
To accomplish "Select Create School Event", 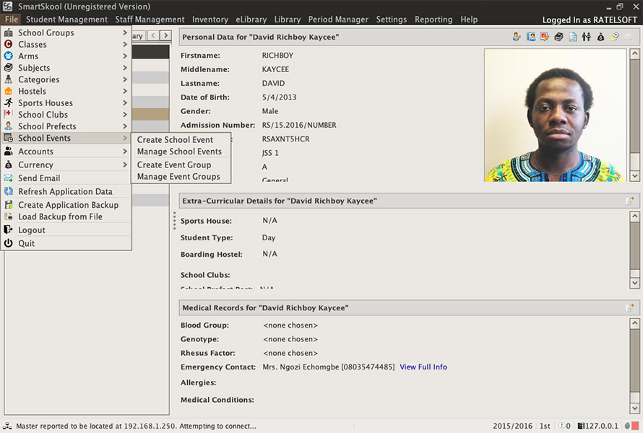I will coord(175,140).
